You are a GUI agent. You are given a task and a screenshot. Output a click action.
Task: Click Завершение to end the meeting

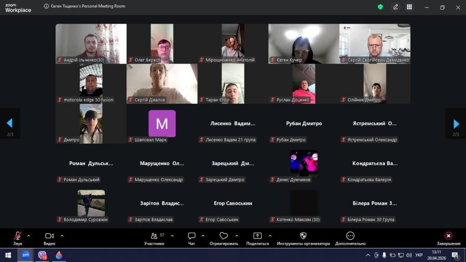(448, 237)
